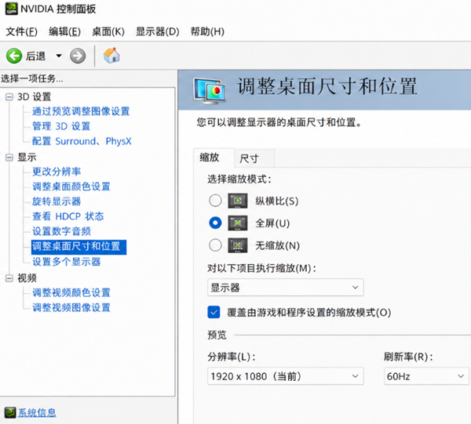Open 系统信息 link

coord(37,412)
